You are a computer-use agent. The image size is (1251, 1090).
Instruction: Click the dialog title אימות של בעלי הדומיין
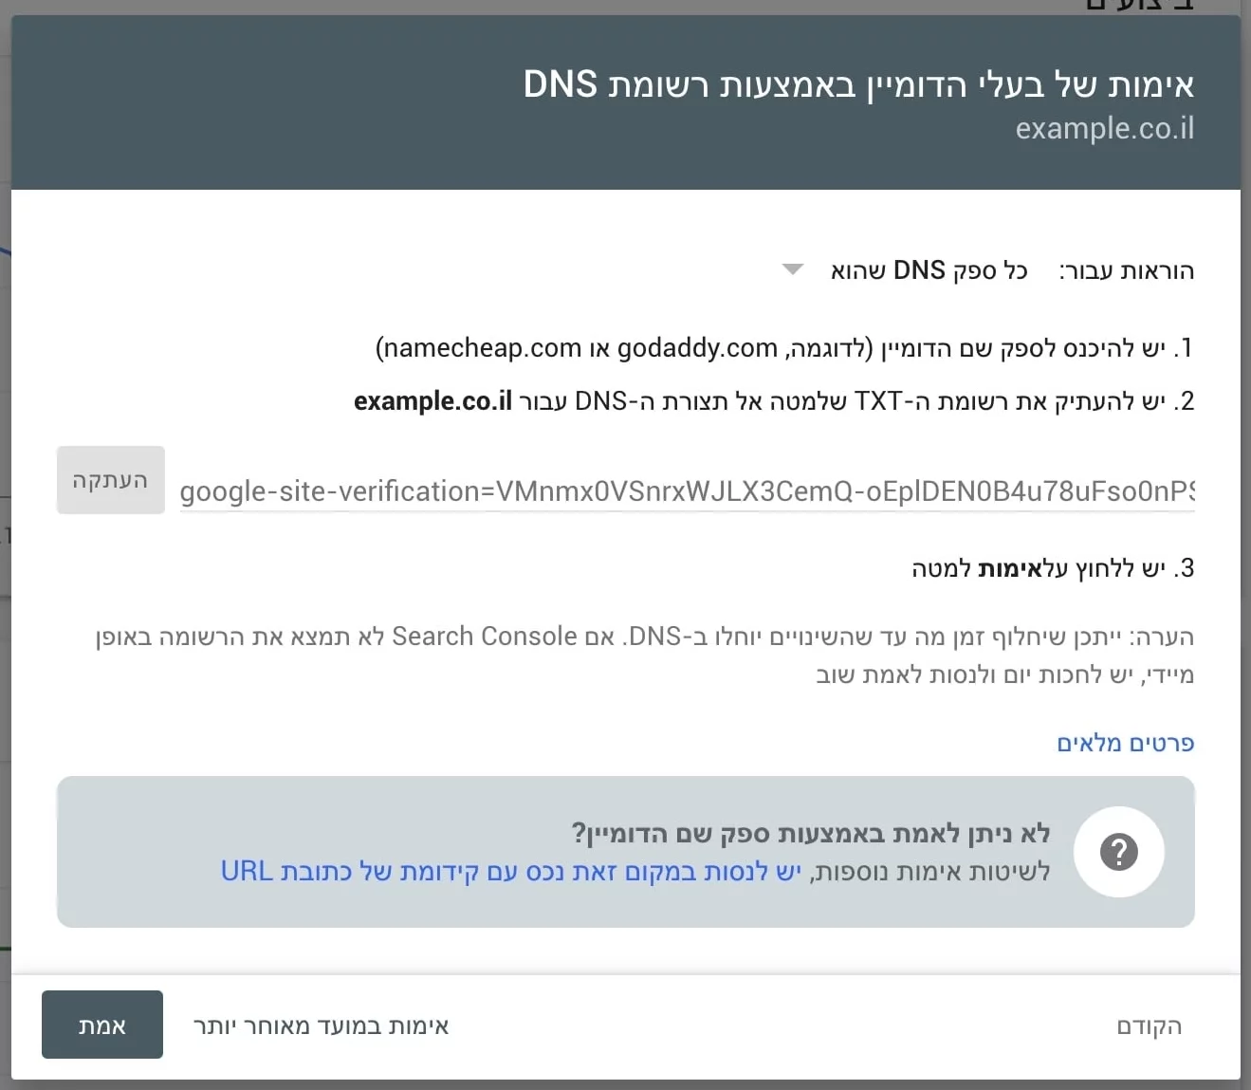[858, 84]
